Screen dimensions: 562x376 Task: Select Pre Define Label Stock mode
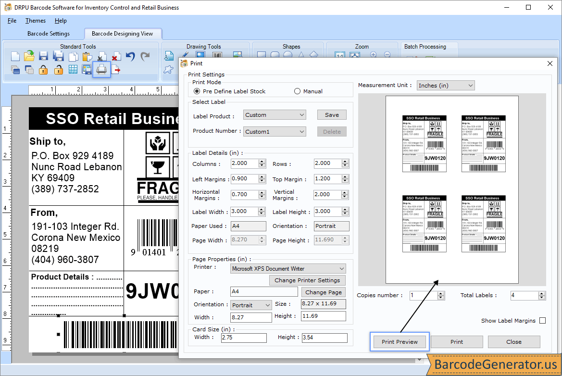[197, 91]
